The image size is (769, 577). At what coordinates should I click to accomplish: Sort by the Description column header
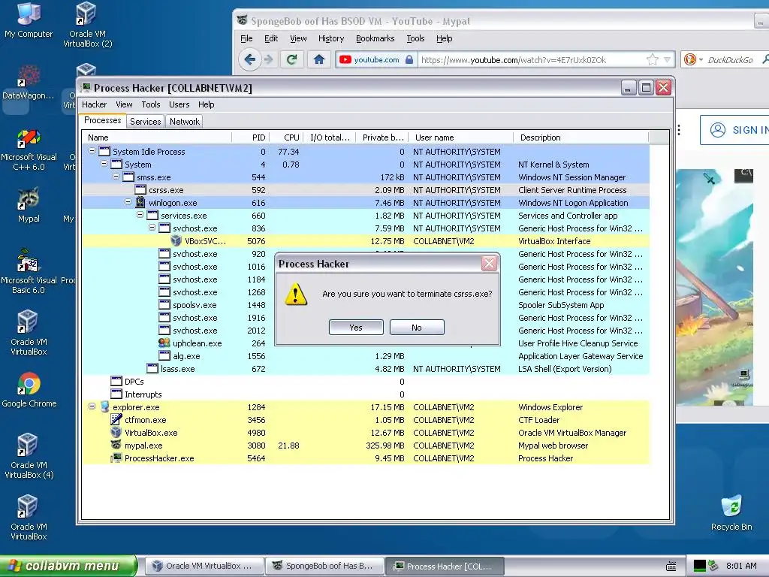581,137
